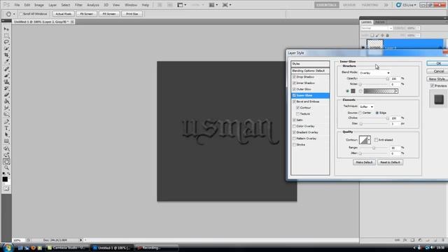This screenshot has width=448, height=252.
Task: Open the Blend Mode dropdown
Action: [x=374, y=73]
